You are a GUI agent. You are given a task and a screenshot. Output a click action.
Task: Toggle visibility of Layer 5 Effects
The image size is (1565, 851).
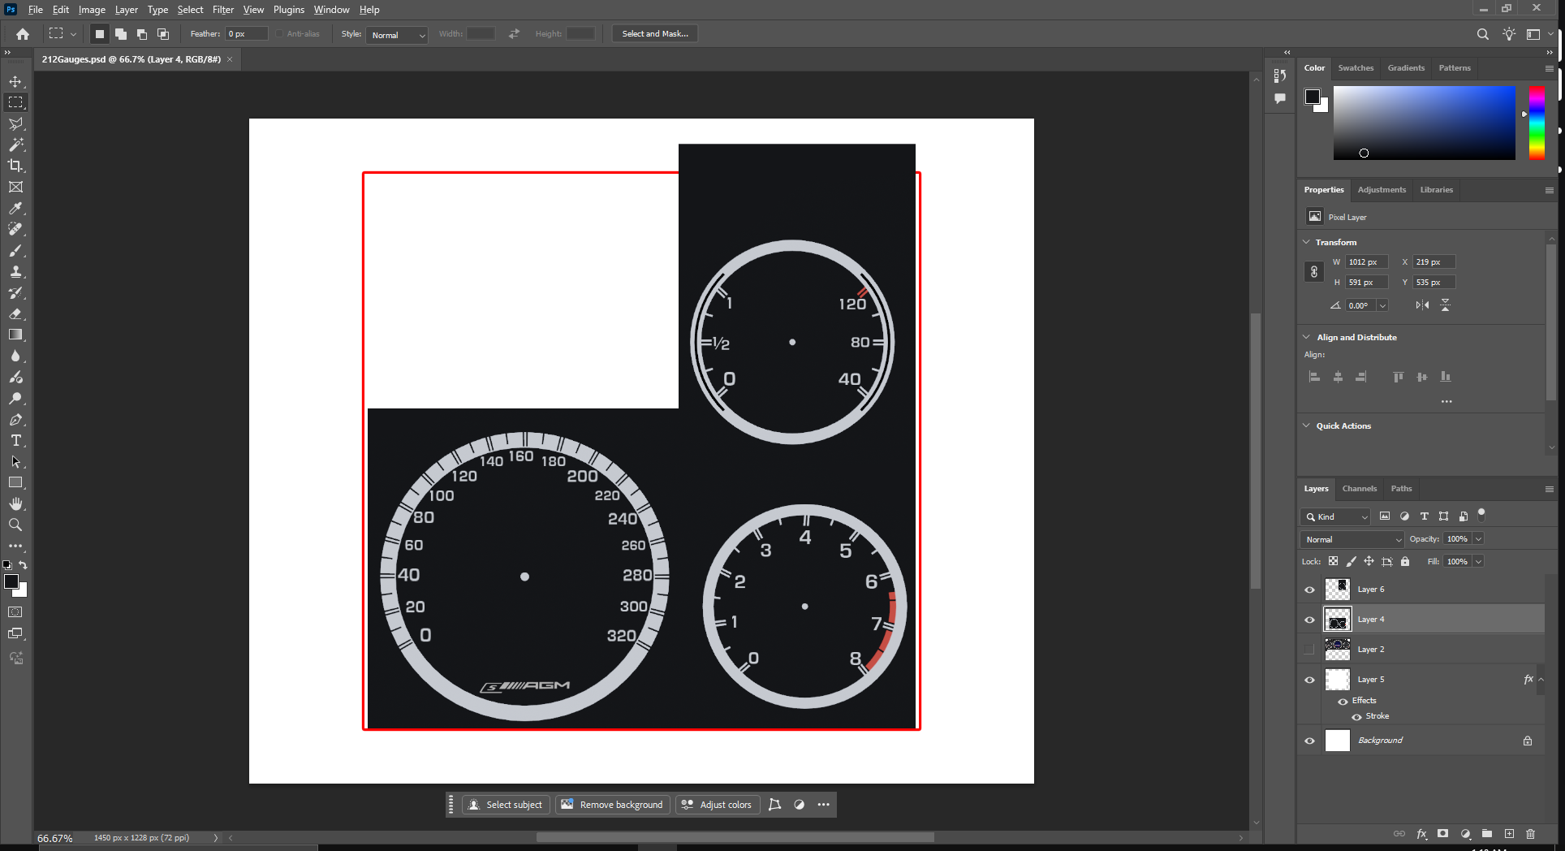(x=1343, y=701)
